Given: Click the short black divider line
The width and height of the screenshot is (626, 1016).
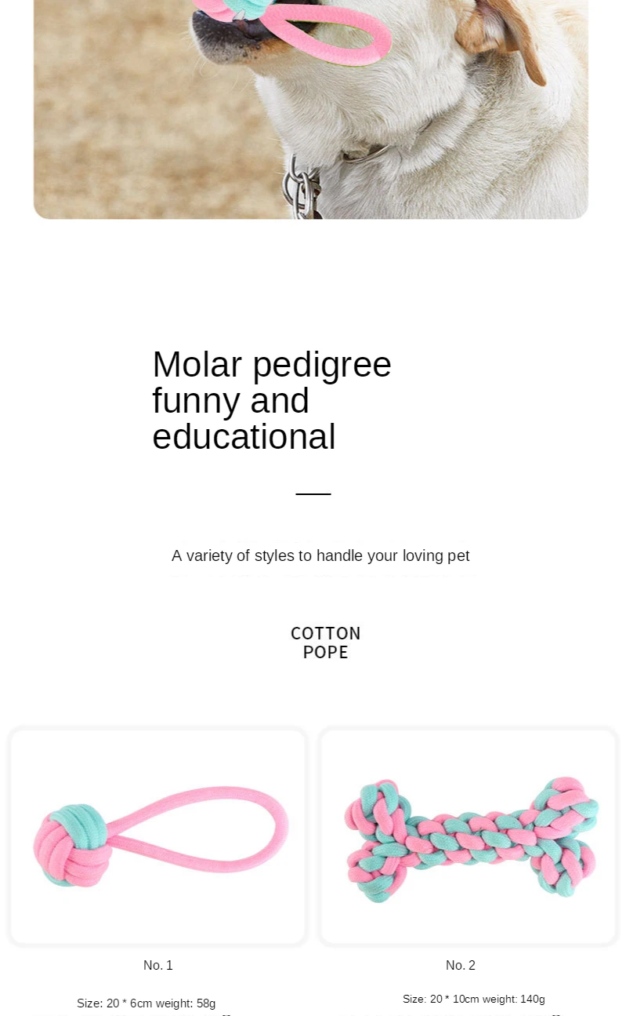Looking at the screenshot, I should (x=313, y=494).
